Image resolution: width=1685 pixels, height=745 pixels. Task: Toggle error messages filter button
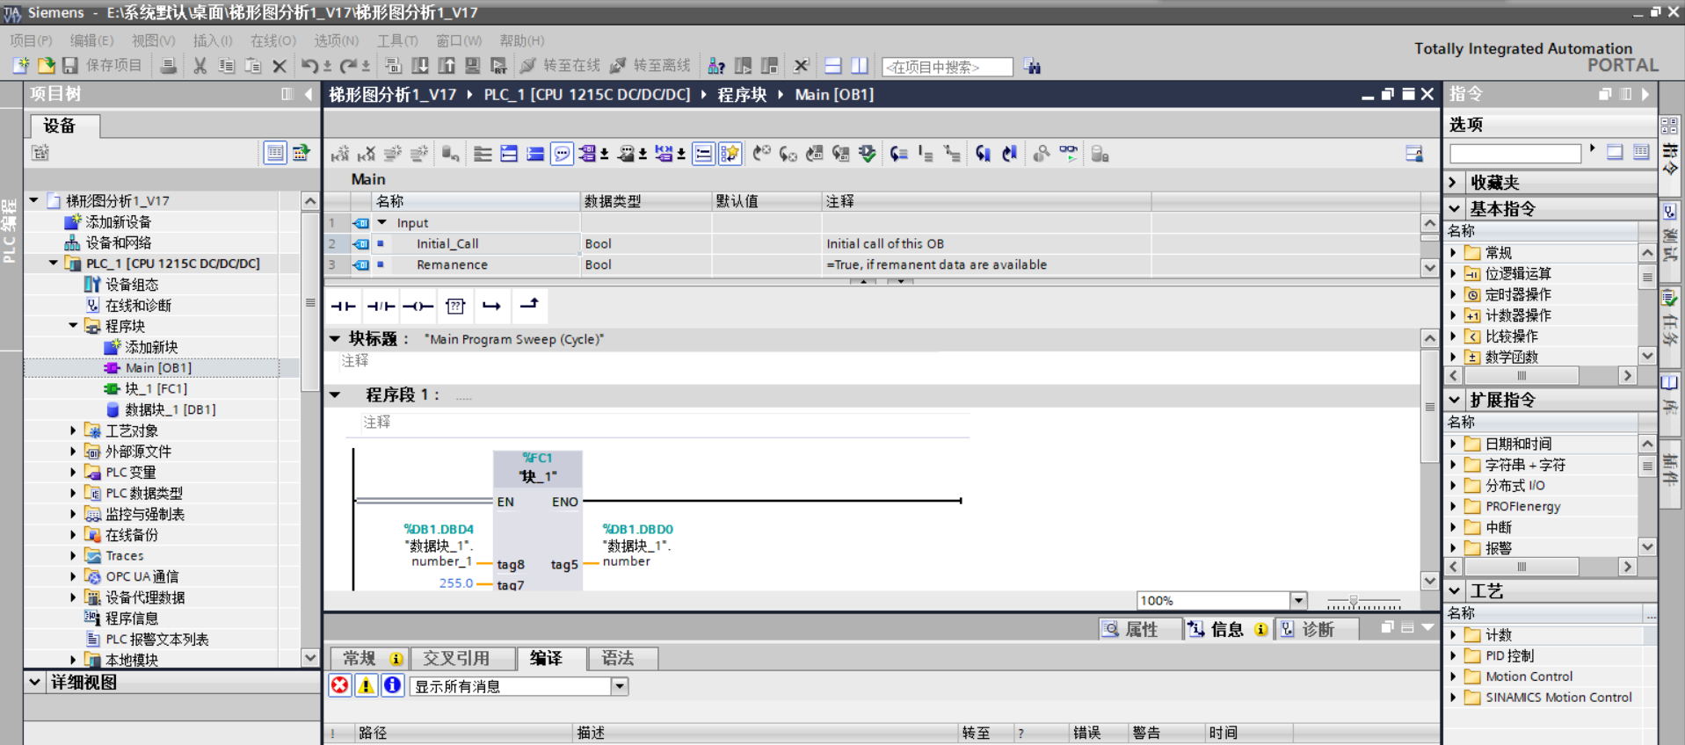(x=340, y=685)
